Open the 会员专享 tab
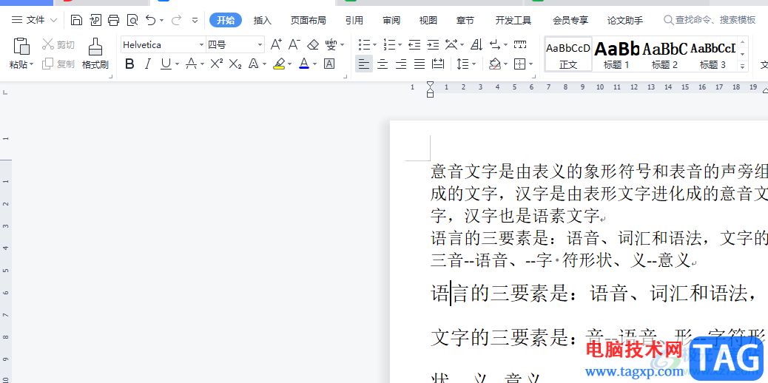768x383 pixels. point(570,21)
